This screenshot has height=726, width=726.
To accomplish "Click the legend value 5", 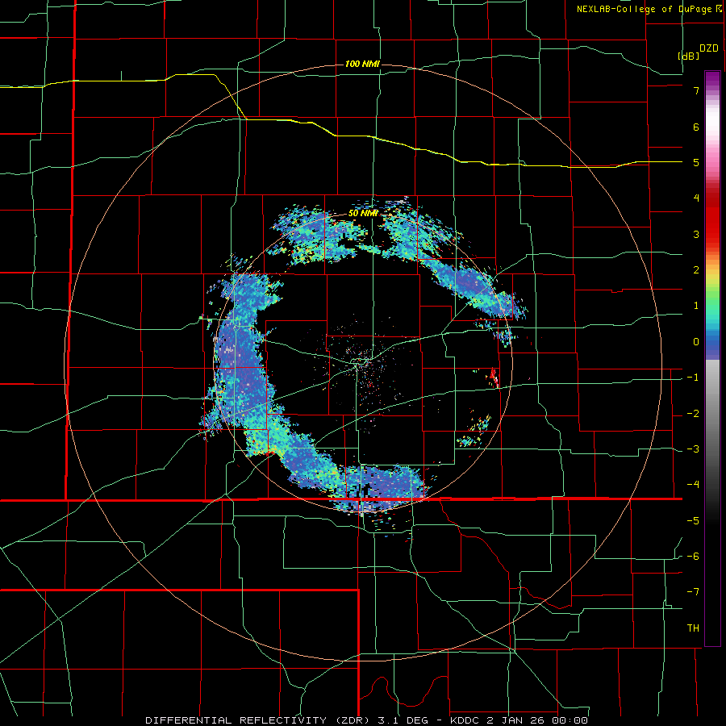I will [x=696, y=162].
